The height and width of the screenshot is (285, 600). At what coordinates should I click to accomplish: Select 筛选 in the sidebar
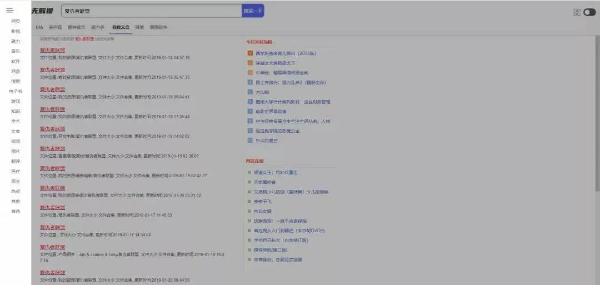tap(16, 211)
